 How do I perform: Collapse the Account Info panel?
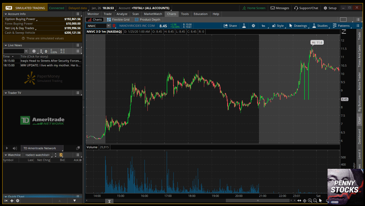point(6,14)
